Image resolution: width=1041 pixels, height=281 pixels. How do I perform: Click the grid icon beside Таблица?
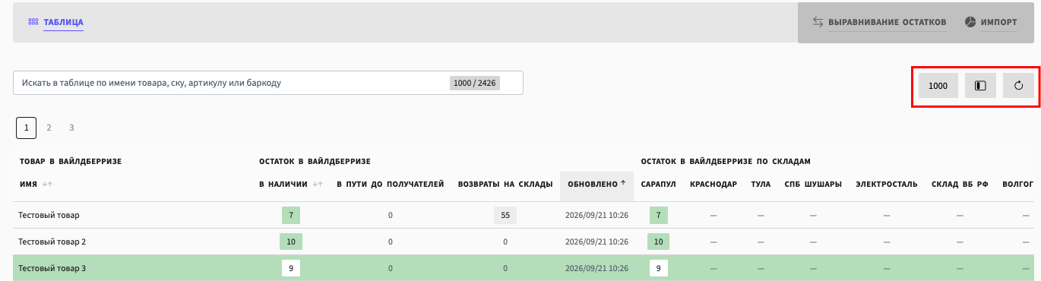(33, 22)
